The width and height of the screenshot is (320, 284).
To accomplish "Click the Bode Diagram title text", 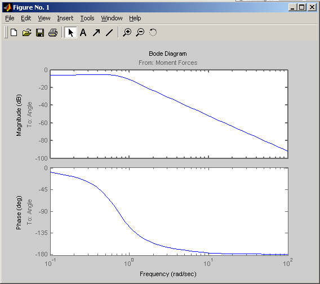I will (168, 54).
